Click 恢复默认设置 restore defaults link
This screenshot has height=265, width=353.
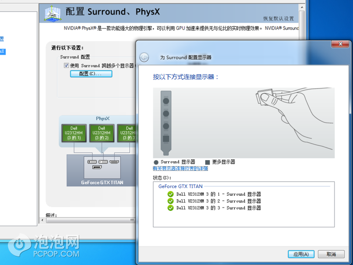tap(279, 18)
